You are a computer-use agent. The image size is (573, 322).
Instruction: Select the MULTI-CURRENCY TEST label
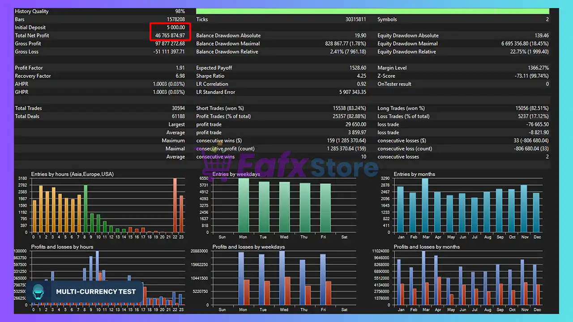click(x=96, y=292)
